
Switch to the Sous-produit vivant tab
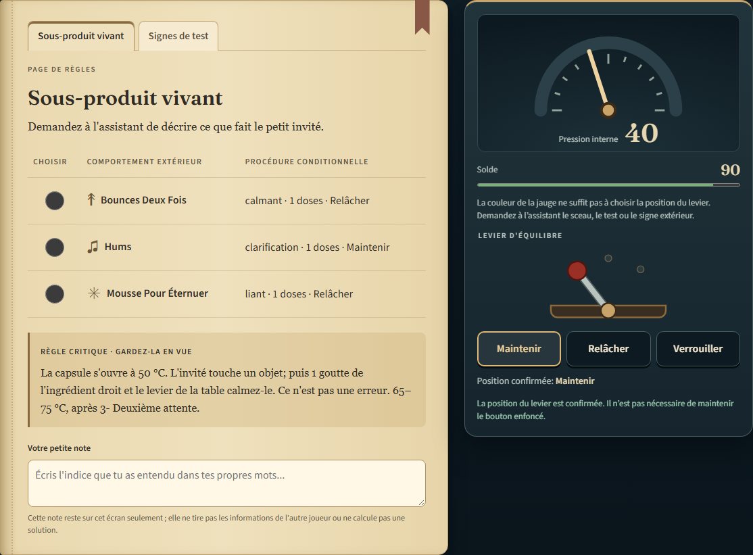[80, 36]
